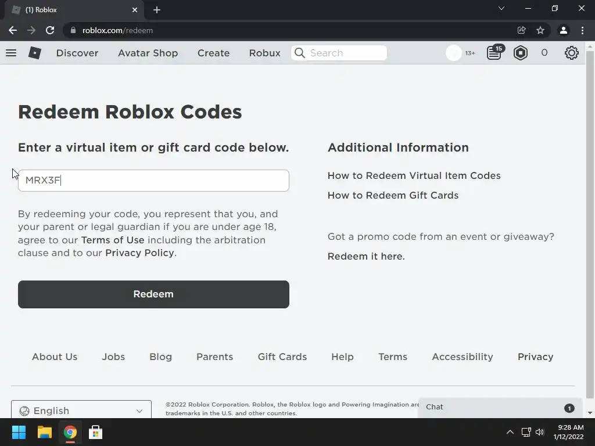595x446 pixels.
Task: Click the site padlock security icon
Action: pyautogui.click(x=73, y=30)
